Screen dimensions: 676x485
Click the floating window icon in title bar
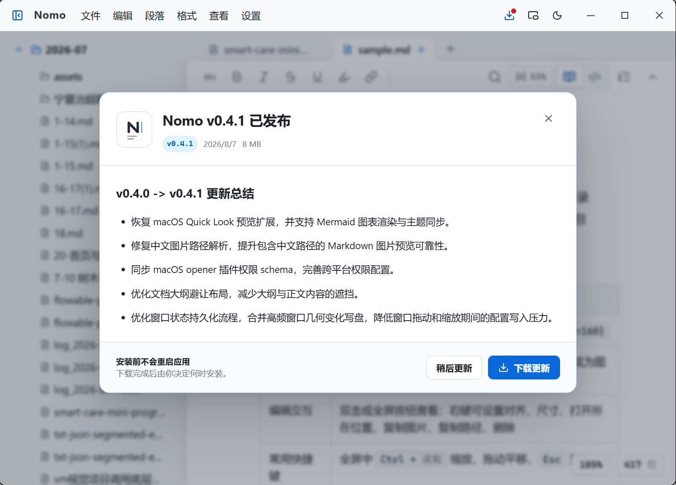[x=533, y=16]
